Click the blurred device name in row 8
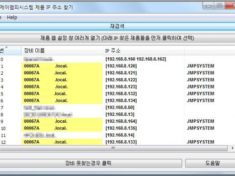 48,114
